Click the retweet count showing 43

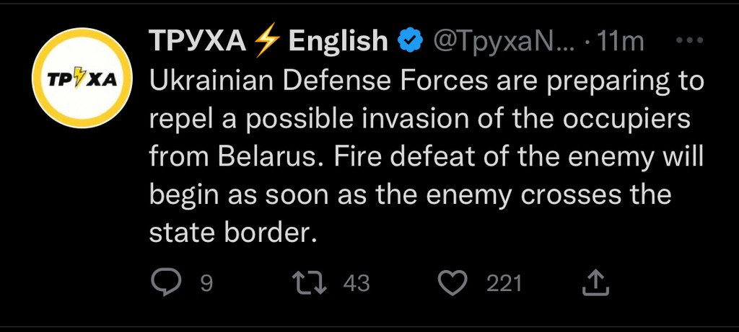click(356, 284)
